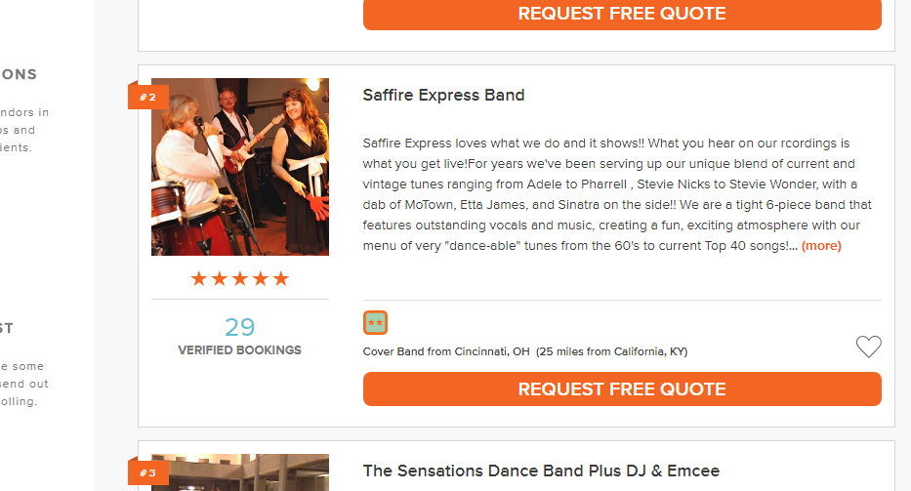Click the Cover Band from Cincinnati text
The height and width of the screenshot is (491, 911).
pos(446,351)
